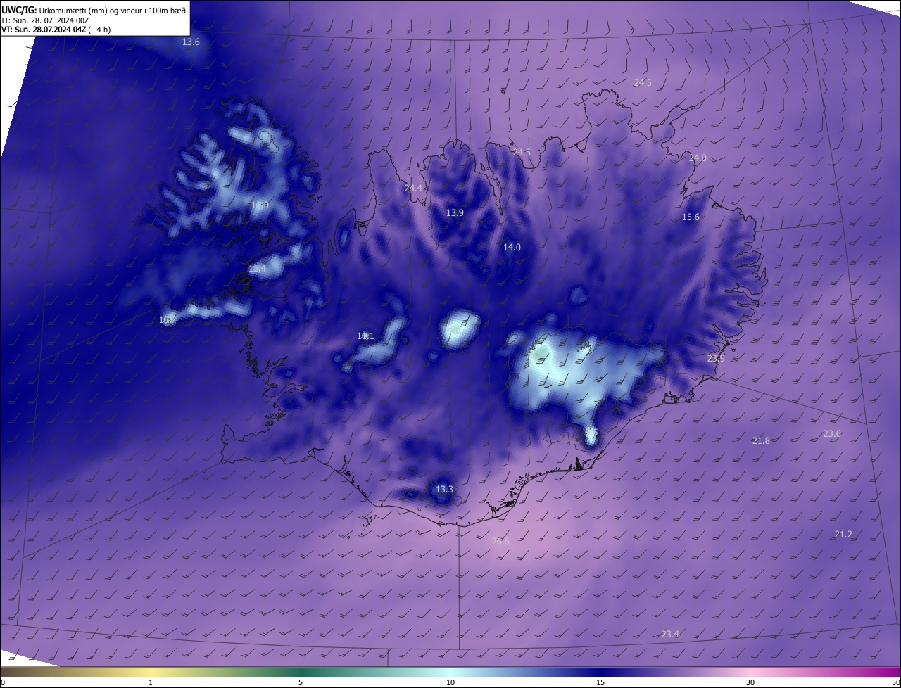Select the 13.3 value label

coord(444,490)
